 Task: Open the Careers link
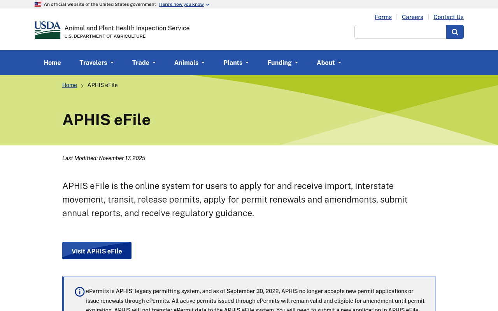click(x=412, y=17)
